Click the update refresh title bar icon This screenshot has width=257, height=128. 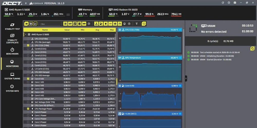tap(223, 3)
